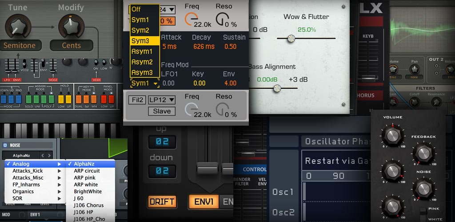
Task: Click the Volume knob on the black panel
Action: tap(392, 135)
